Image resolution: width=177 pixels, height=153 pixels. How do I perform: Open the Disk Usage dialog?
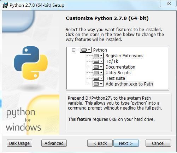[19, 143]
